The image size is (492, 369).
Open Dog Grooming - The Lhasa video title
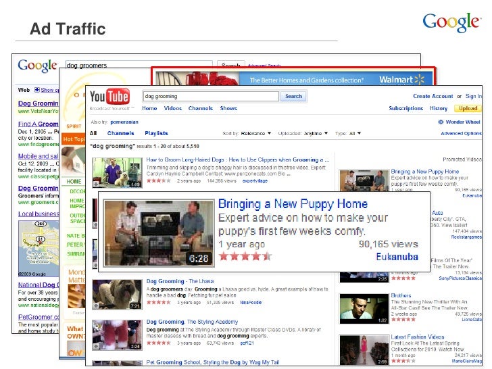coord(180,281)
